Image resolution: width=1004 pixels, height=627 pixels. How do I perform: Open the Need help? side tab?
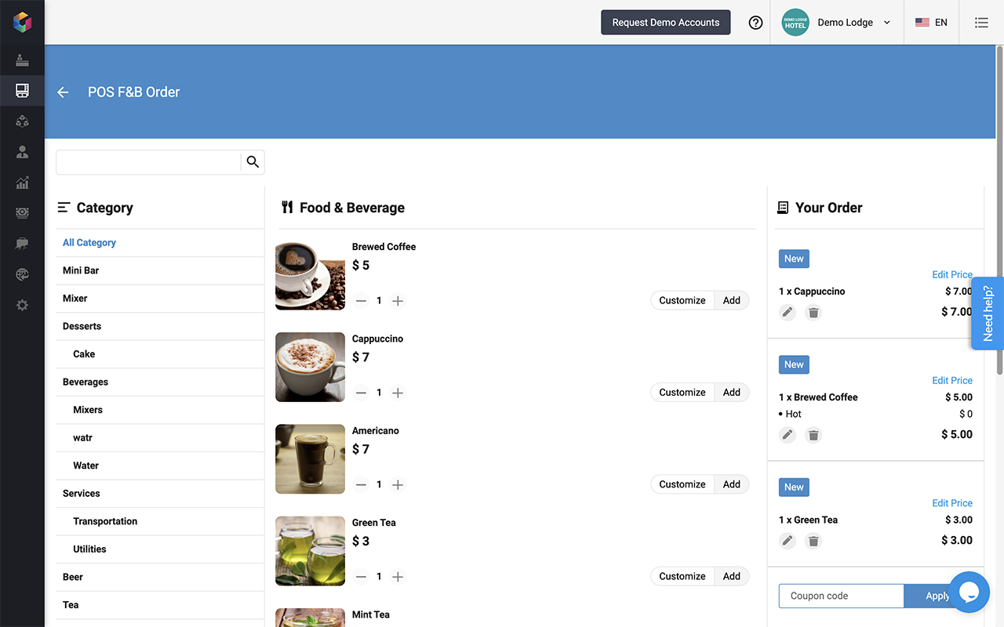[987, 313]
